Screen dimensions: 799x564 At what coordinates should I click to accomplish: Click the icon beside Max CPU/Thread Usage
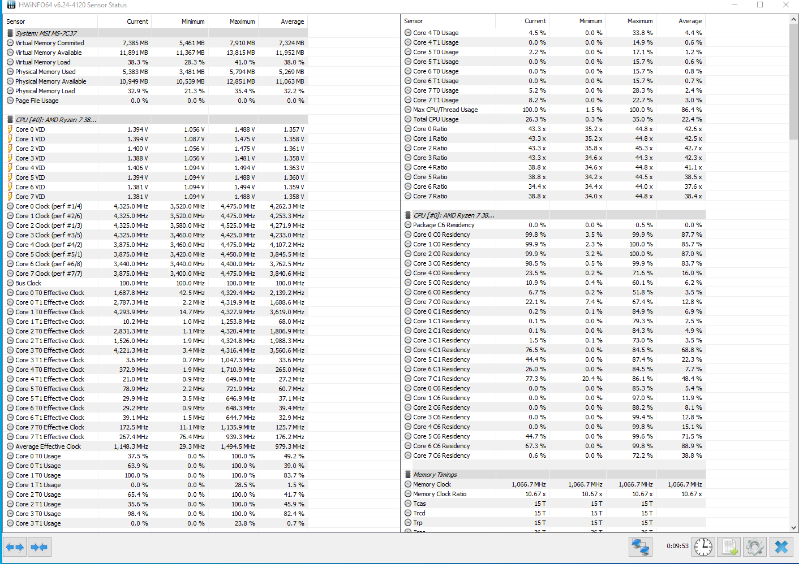click(408, 110)
